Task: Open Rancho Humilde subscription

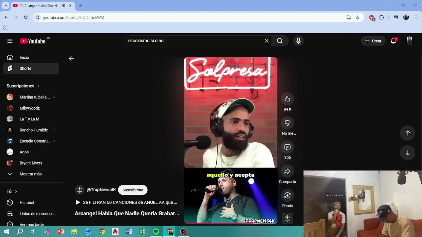Action: click(31, 130)
